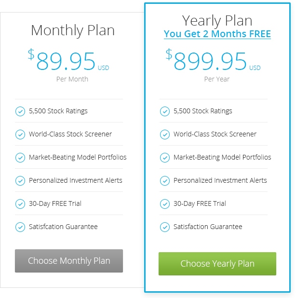Image resolution: width=296 pixels, height=298 pixels.
Task: Click checkmark icon beside Yearly World-Class Stock Screener
Action: point(165,135)
